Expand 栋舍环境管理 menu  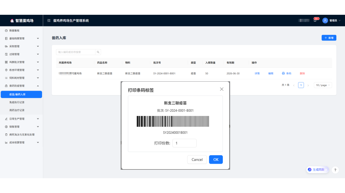point(21,70)
